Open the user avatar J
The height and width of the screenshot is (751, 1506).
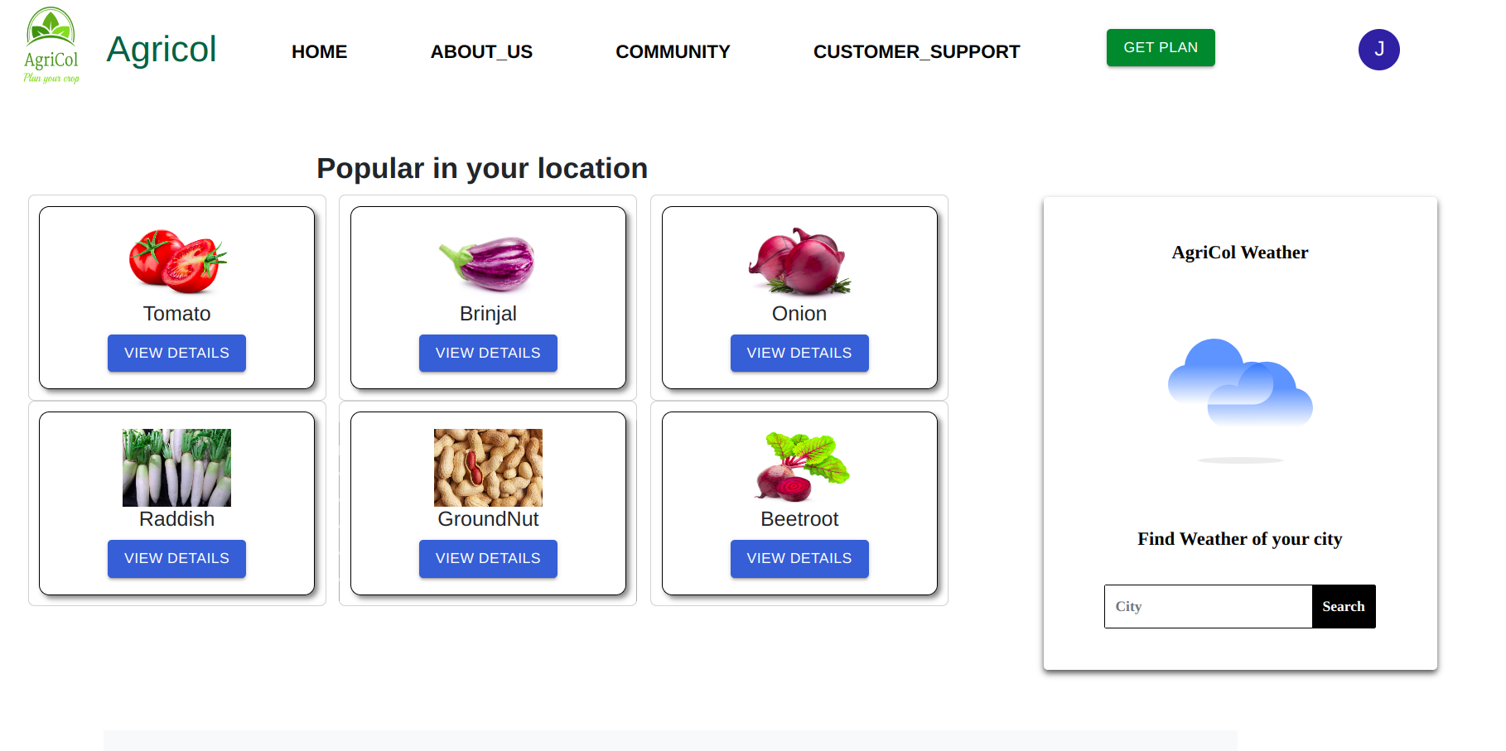[x=1378, y=50]
